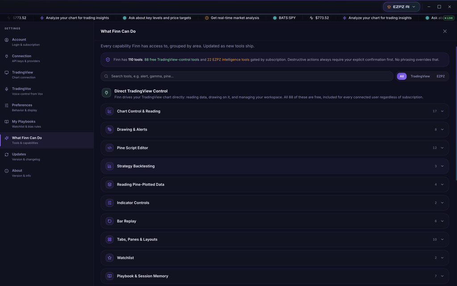Open Updates Version & changelog
Screen dimensions: 457x286
click(x=47, y=157)
